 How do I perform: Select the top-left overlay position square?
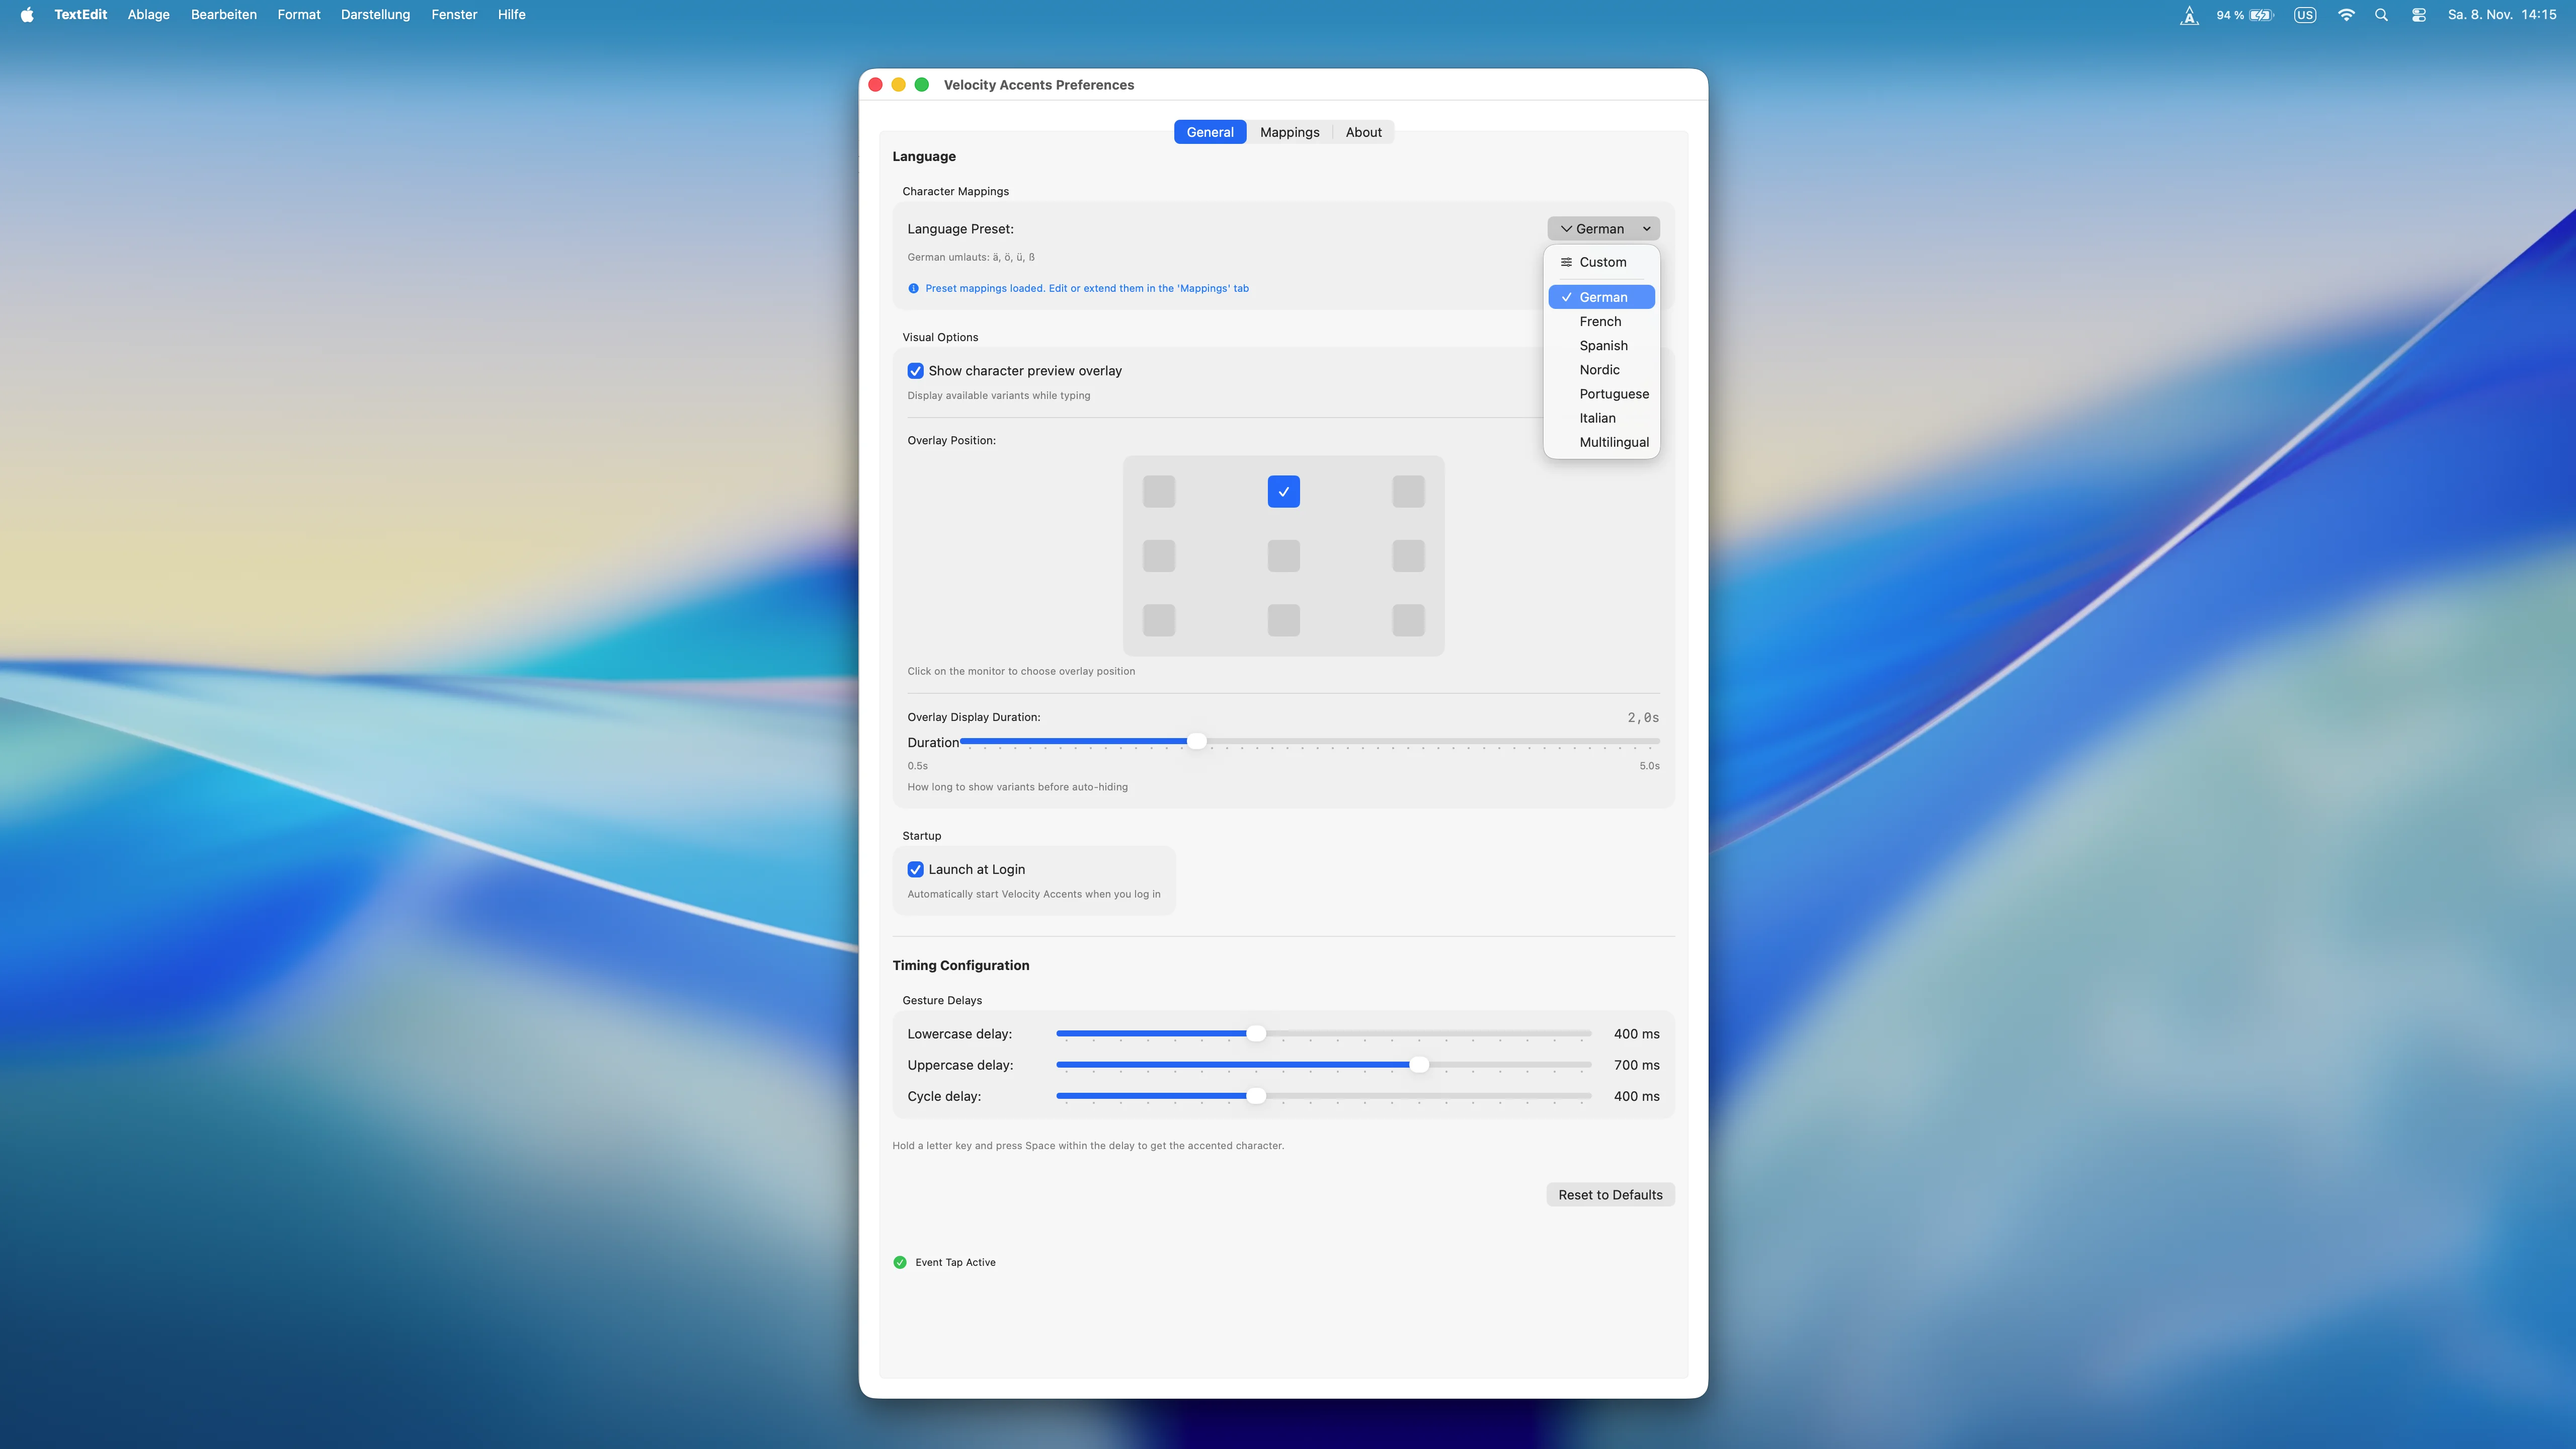coord(1159,491)
